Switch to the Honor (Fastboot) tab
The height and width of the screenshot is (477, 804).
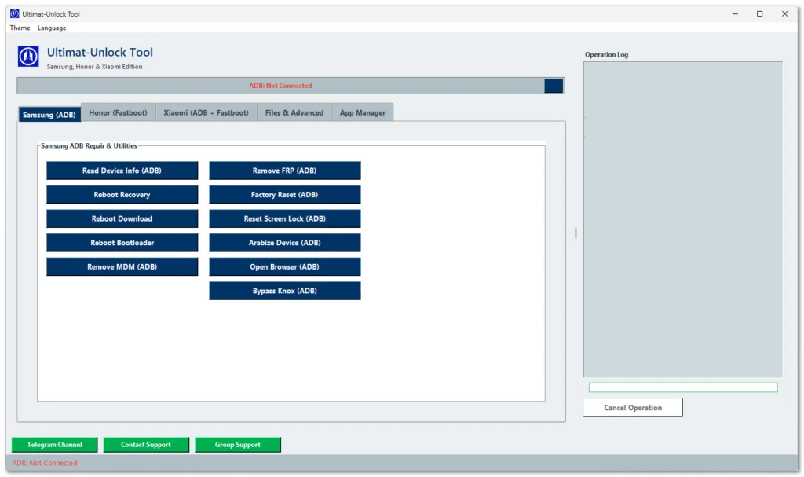pyautogui.click(x=118, y=112)
